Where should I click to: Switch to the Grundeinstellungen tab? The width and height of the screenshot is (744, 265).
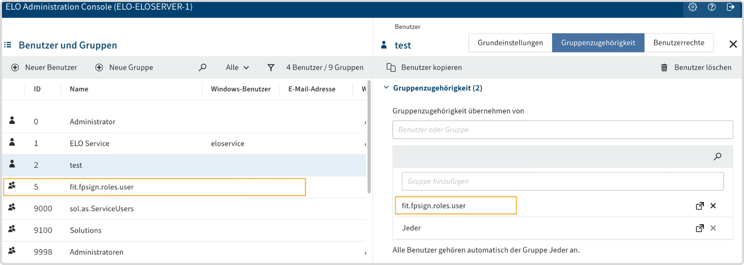coord(510,43)
